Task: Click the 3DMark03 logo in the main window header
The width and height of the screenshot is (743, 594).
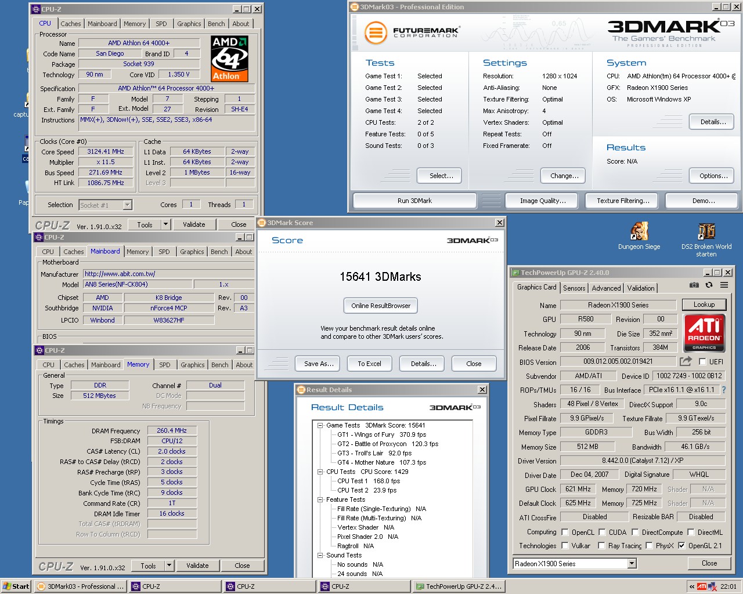Action: click(670, 32)
